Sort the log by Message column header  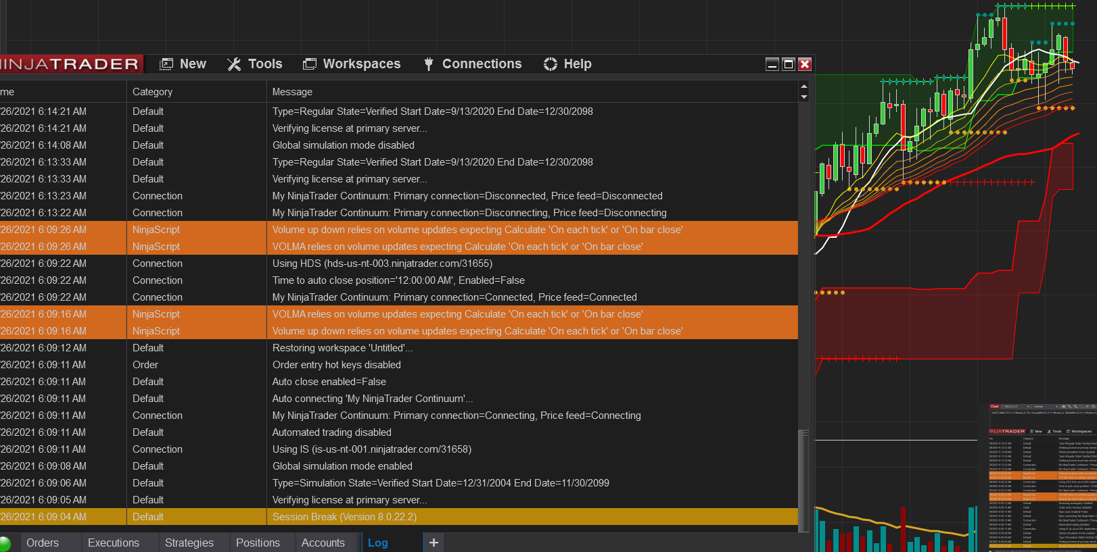tap(292, 92)
